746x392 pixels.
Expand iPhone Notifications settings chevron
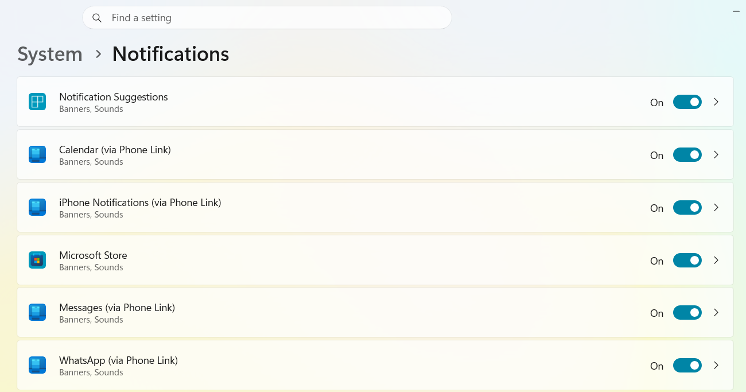click(x=716, y=207)
